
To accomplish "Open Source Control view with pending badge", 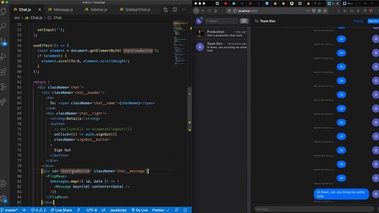I will (4, 41).
